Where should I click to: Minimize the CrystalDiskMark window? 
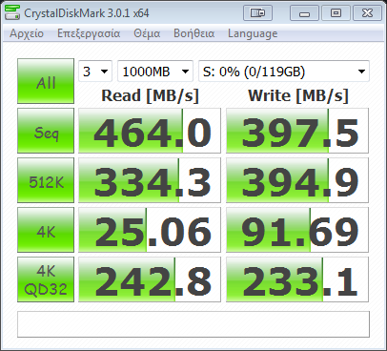[304, 13]
